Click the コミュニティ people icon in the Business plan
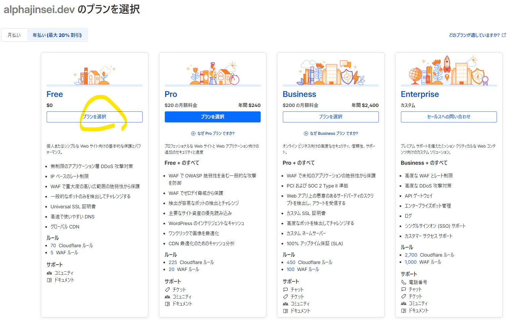Viewport: 513px width, 320px height. [286, 304]
